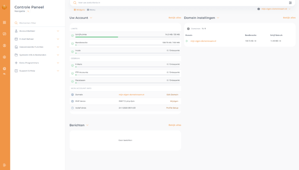Click the globe icon next to top domain selector

coord(258,9)
